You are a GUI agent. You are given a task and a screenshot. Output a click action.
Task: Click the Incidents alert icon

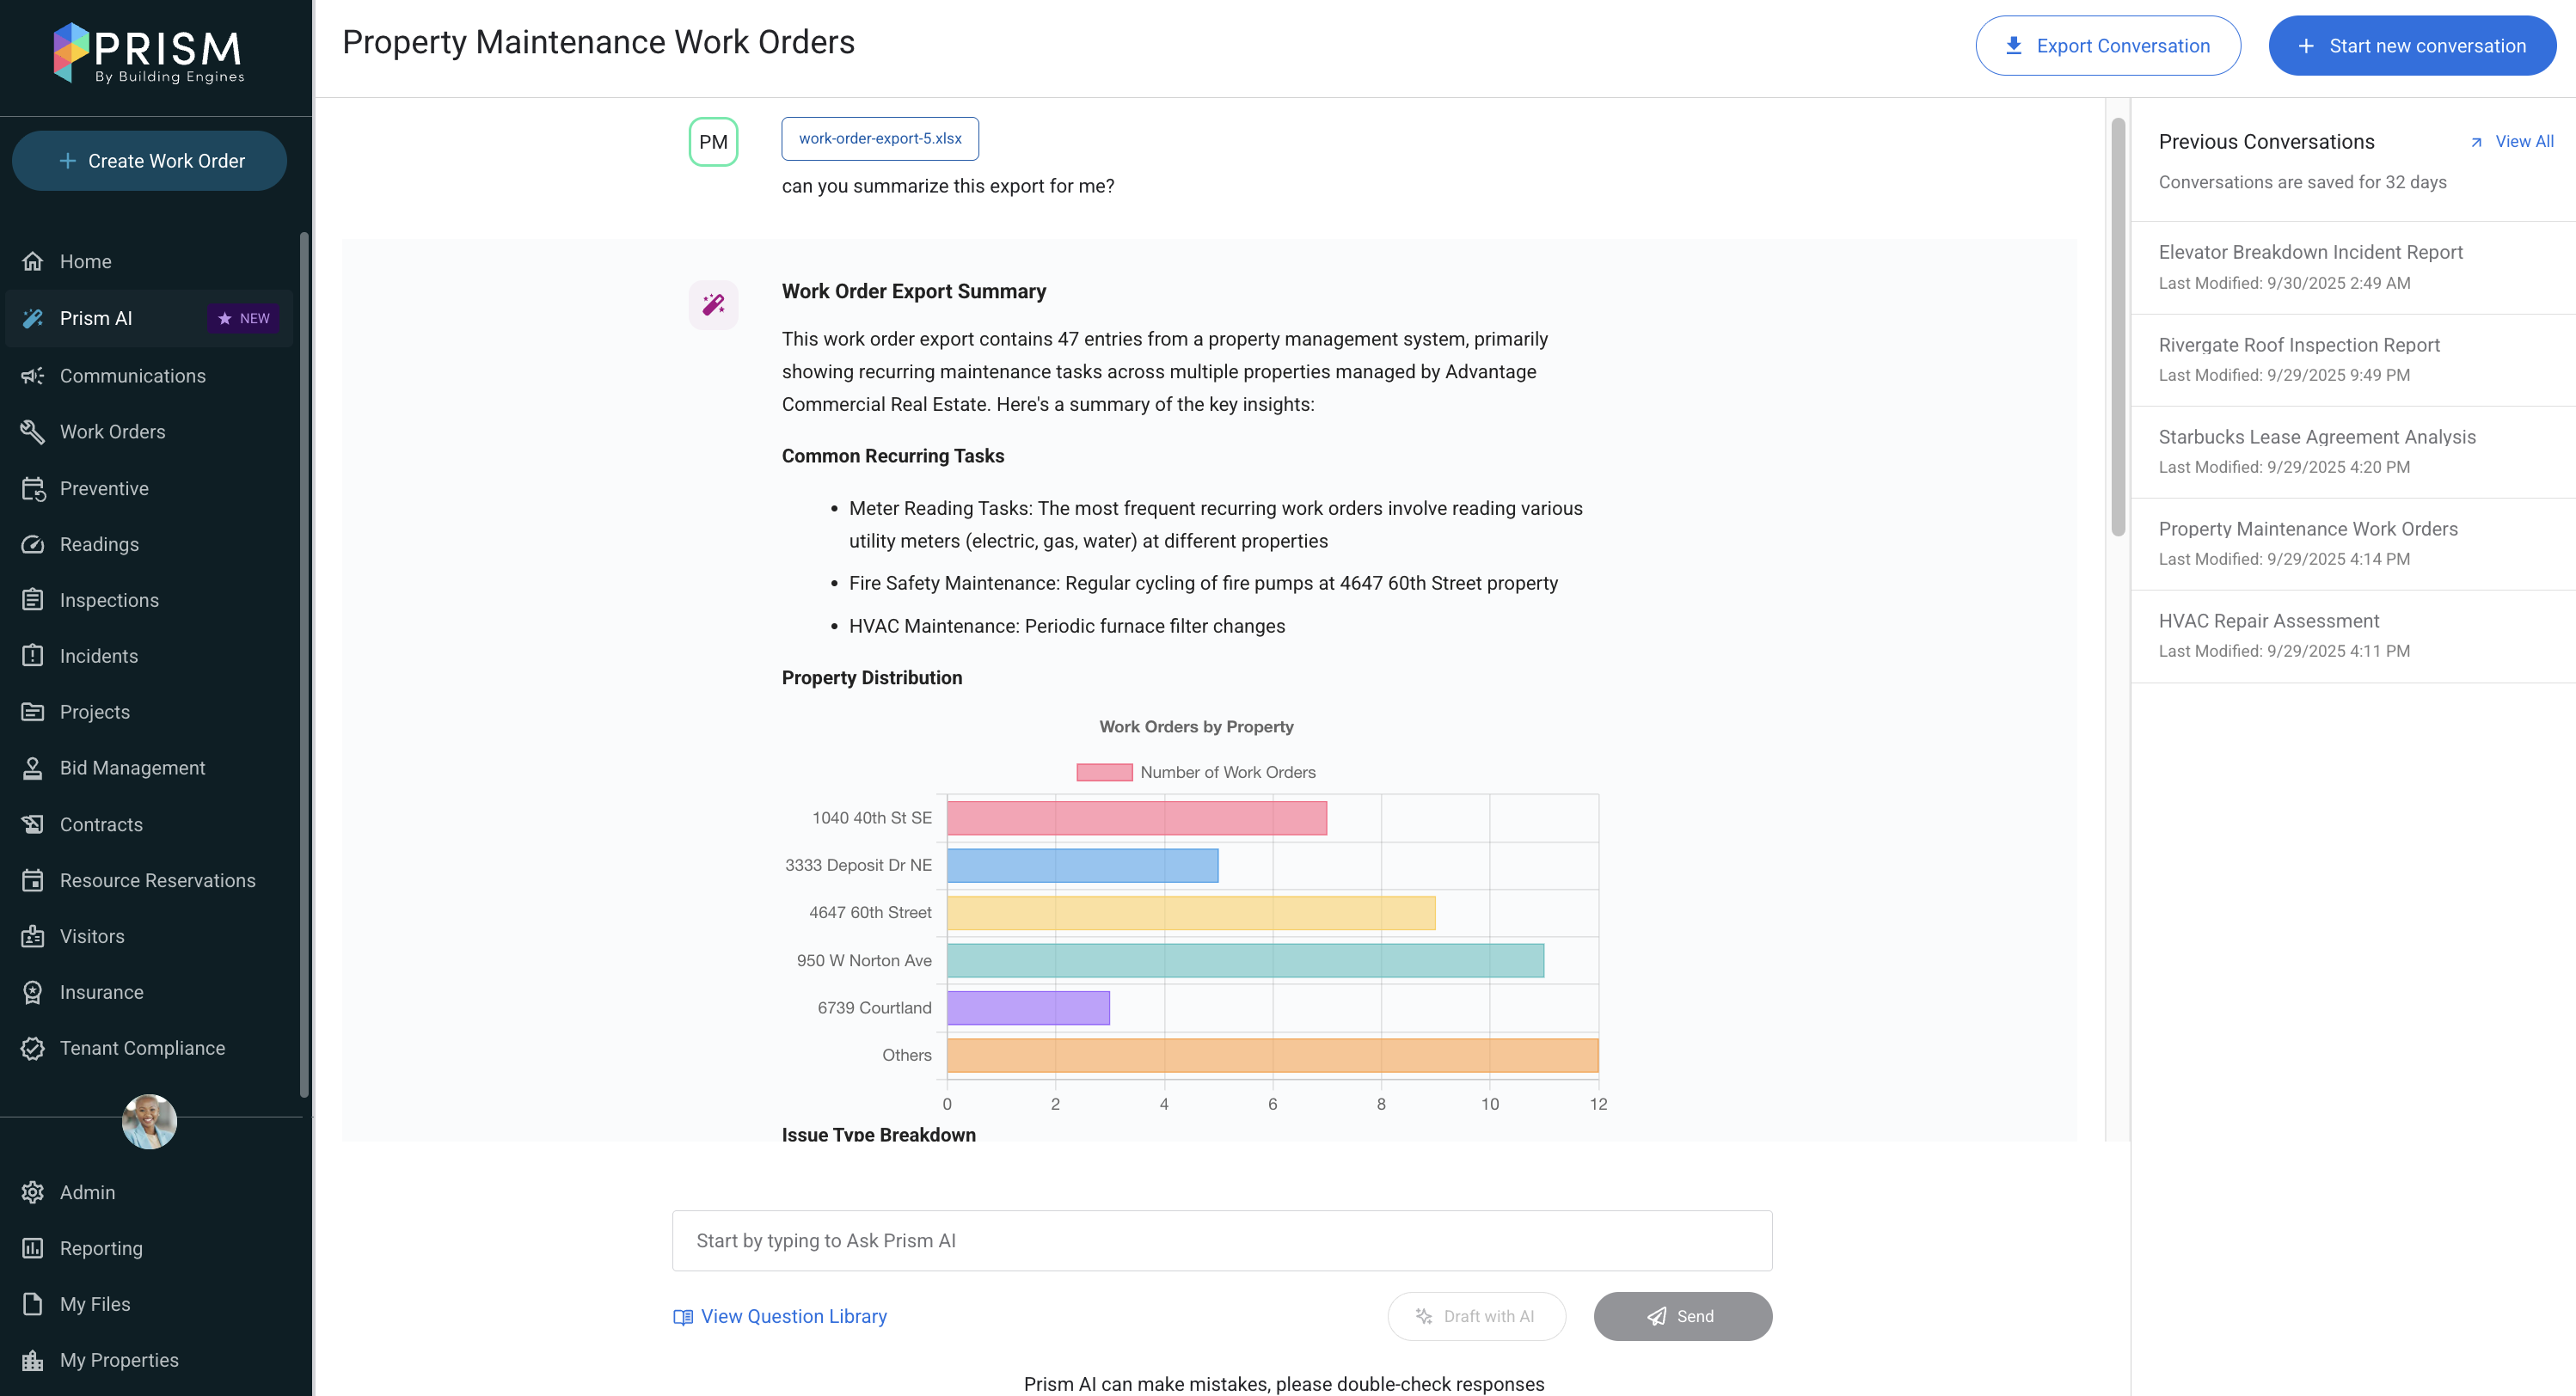coord(33,656)
